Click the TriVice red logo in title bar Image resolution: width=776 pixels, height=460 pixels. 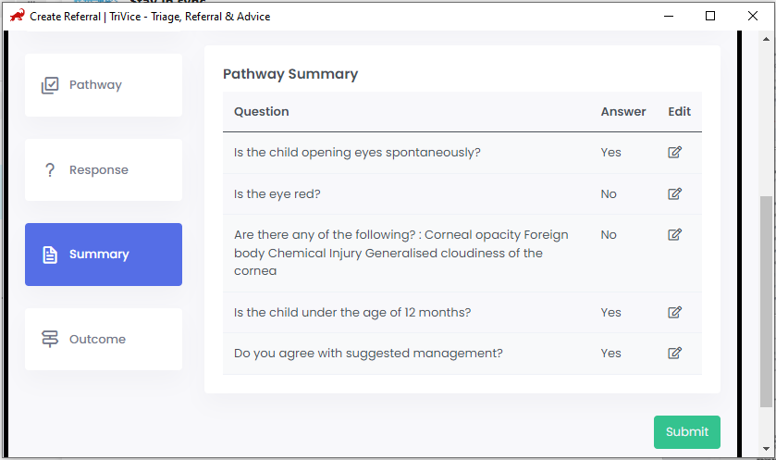point(17,16)
